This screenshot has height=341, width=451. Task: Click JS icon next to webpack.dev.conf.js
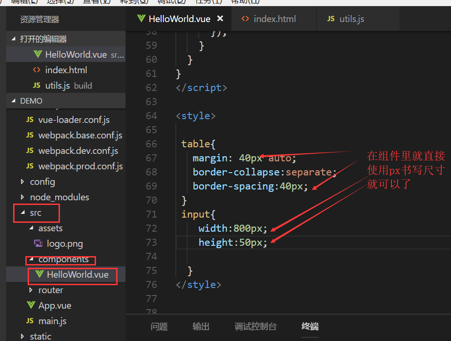pos(30,151)
